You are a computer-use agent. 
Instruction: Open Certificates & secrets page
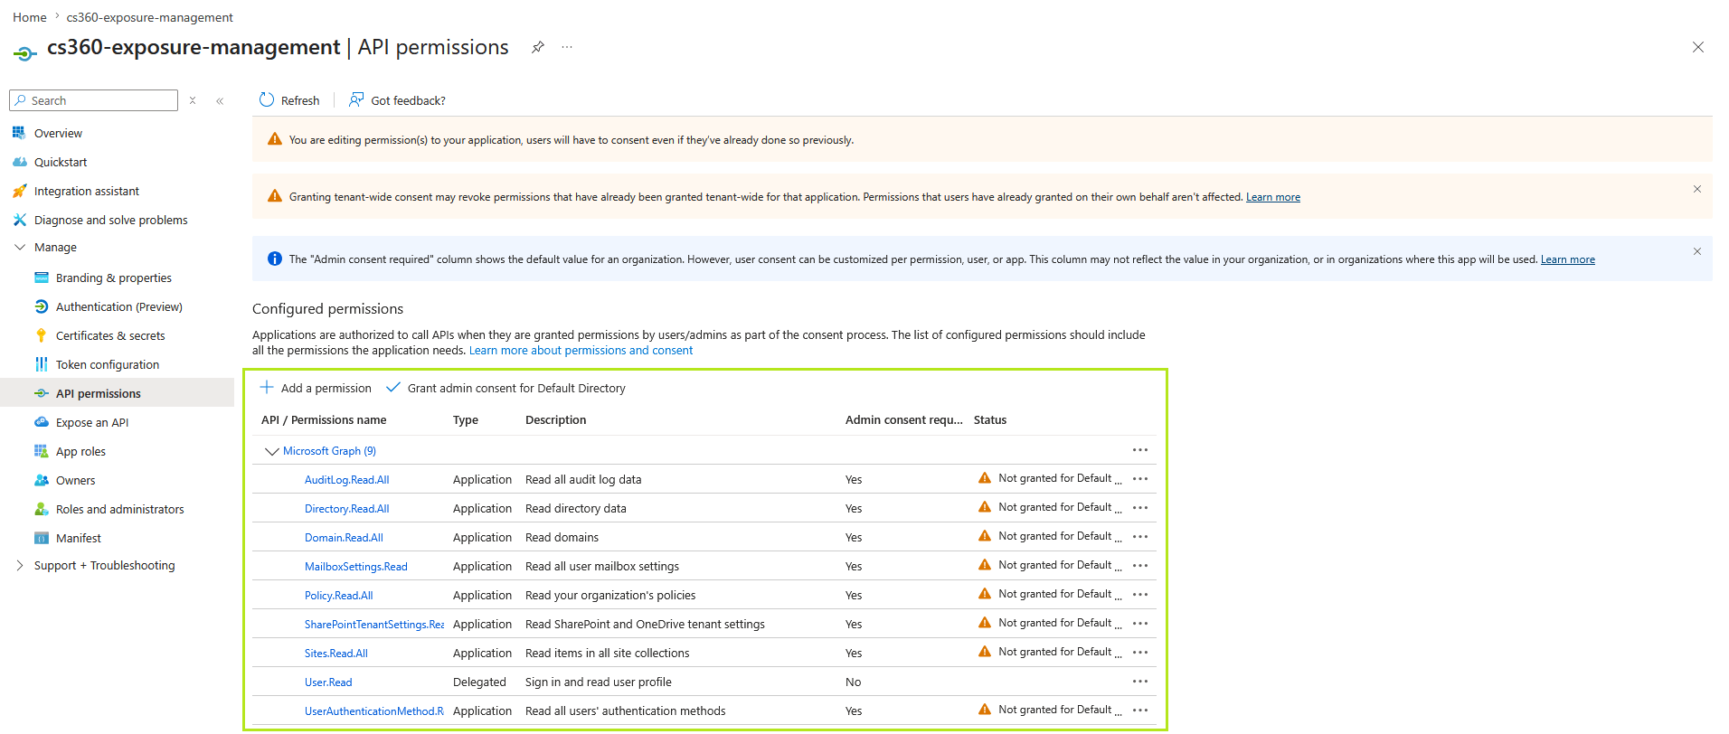110,335
